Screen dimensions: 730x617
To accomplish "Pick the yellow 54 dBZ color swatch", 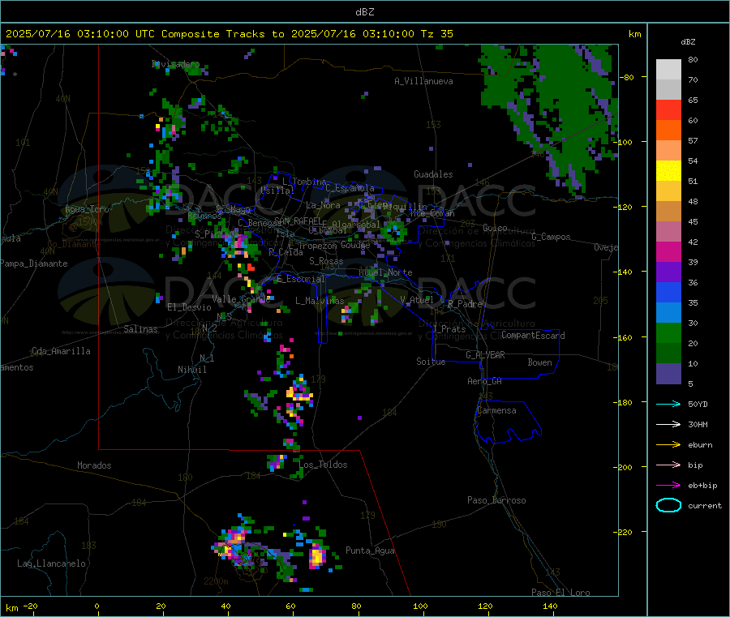I will pyautogui.click(x=668, y=171).
